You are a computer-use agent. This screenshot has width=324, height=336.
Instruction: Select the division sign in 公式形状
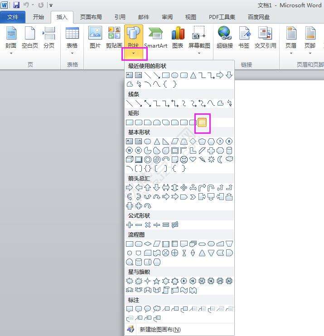(157, 225)
